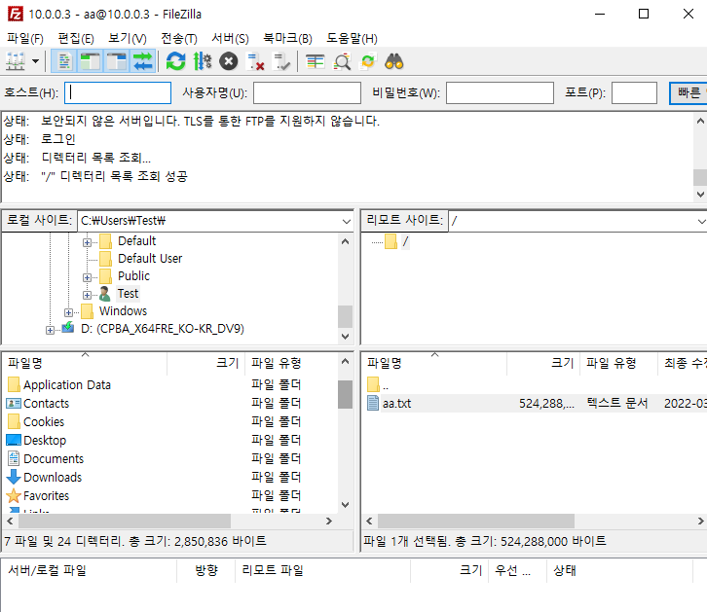Open the local site path dropdown
The image size is (707, 612).
coord(347,221)
